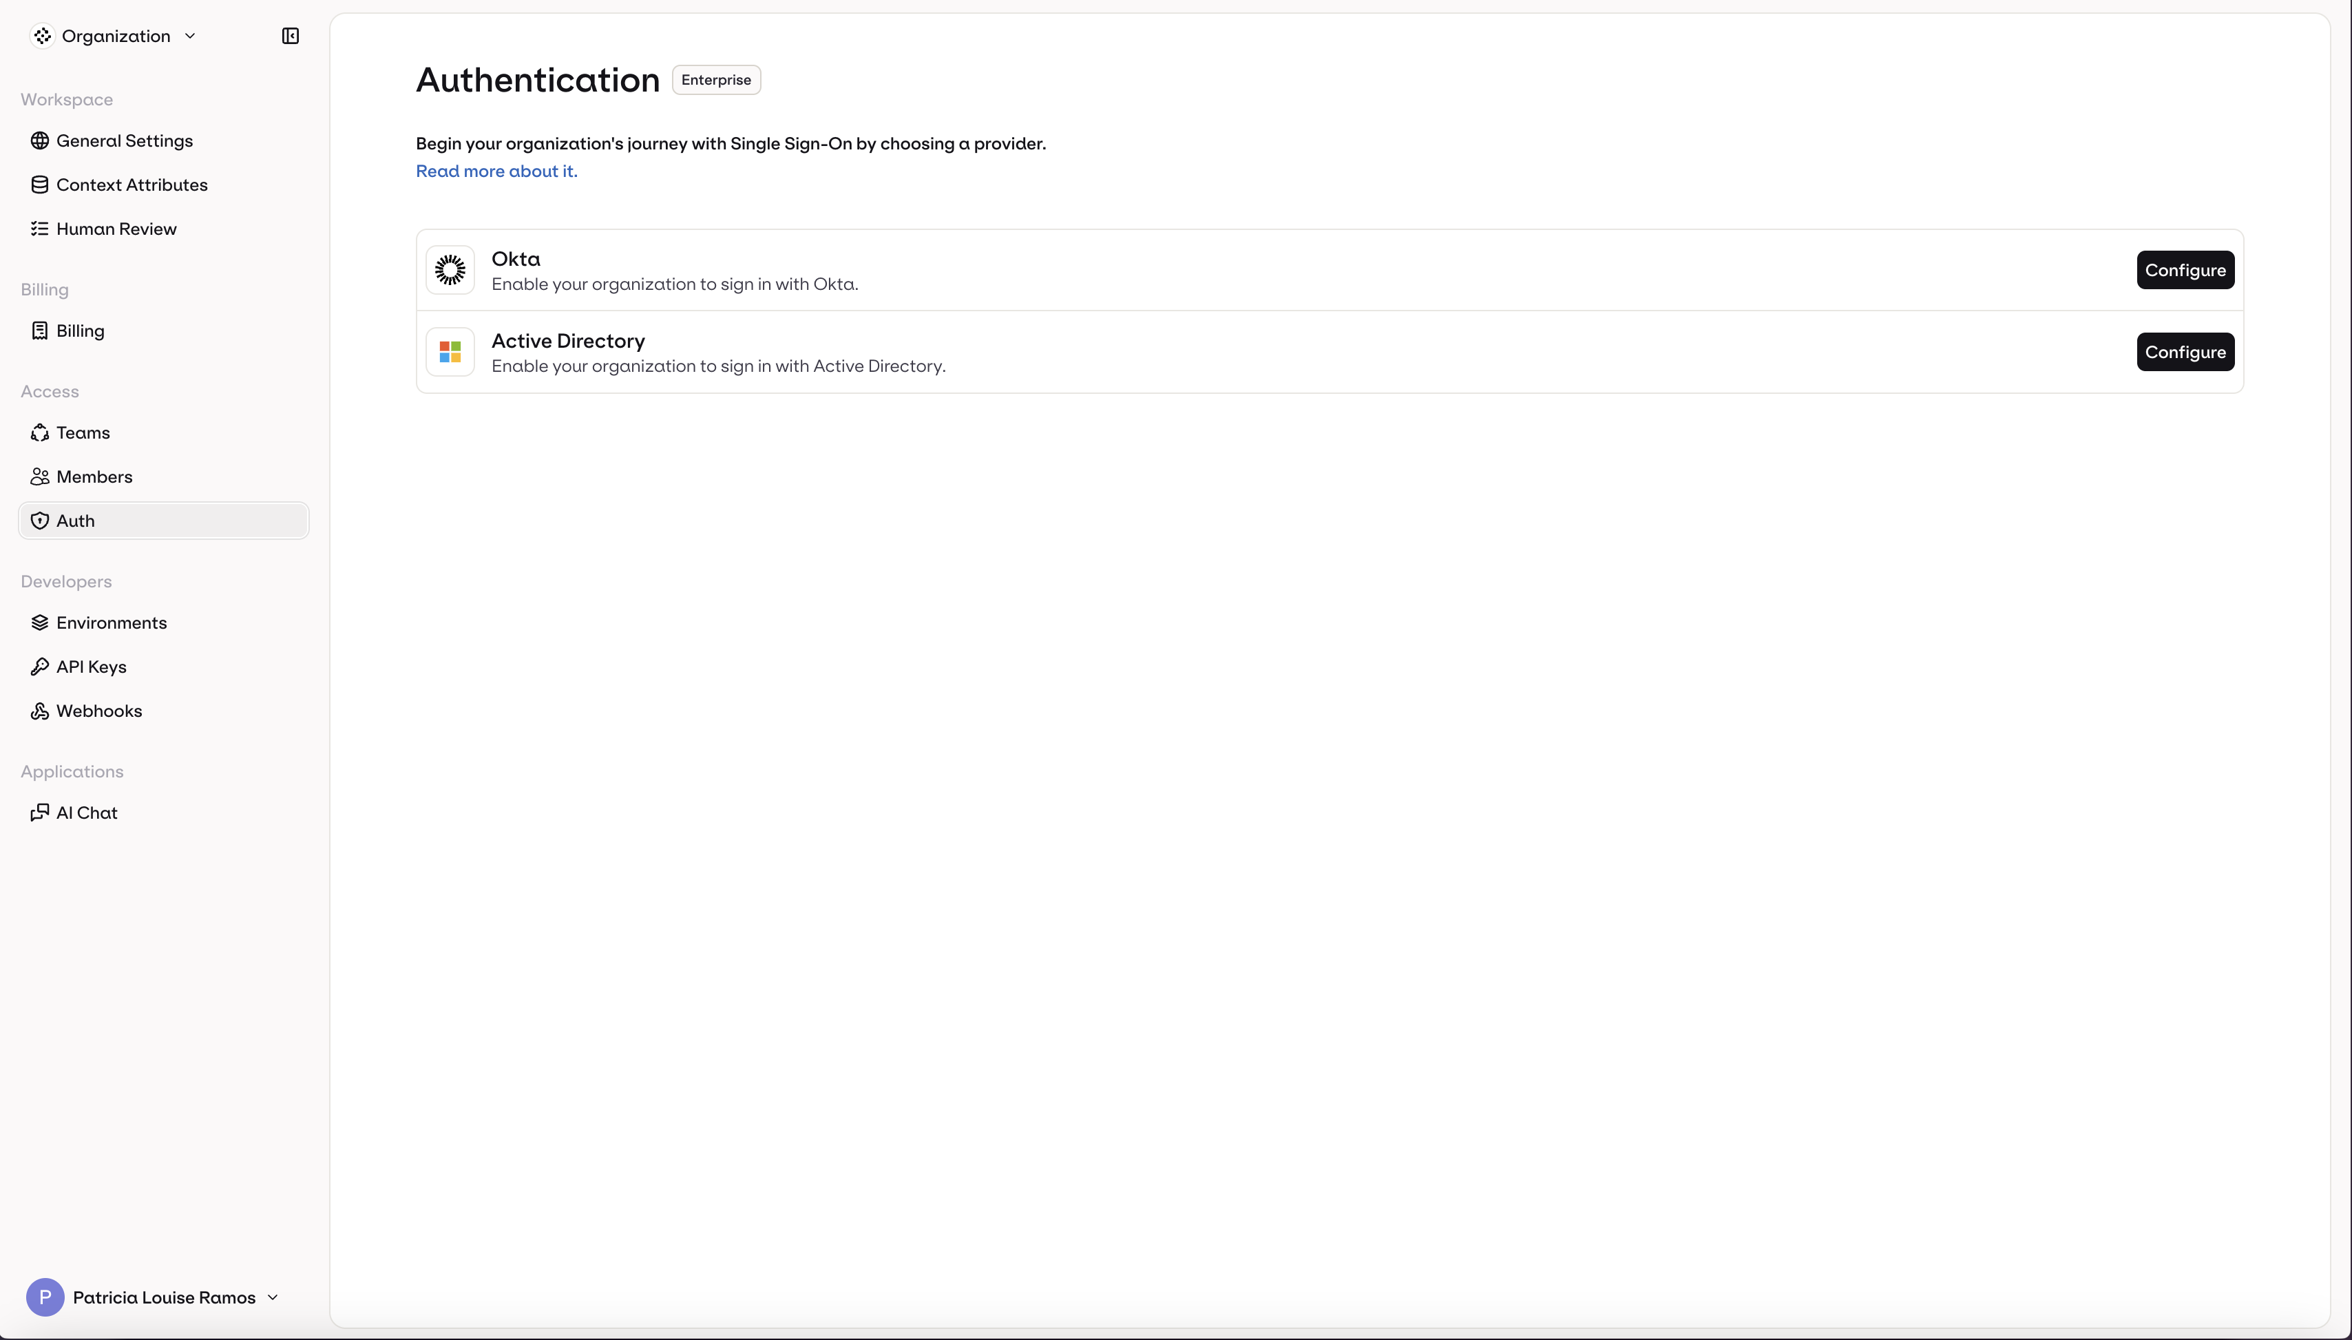Screen dimensions: 2352x1340
Task: Open the Environments page
Action: (x=112, y=621)
